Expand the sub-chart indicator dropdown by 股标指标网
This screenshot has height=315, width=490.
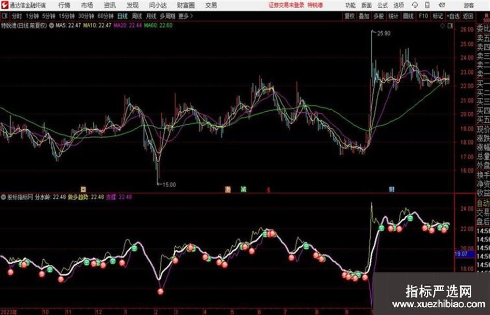[x=4, y=197]
